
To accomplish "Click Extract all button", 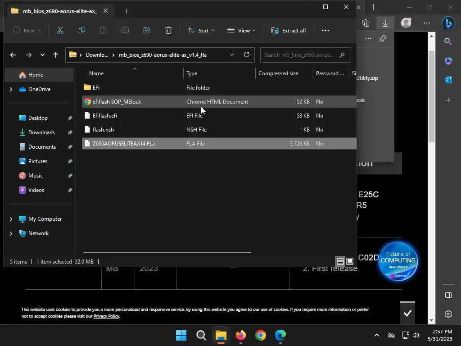I will [289, 30].
